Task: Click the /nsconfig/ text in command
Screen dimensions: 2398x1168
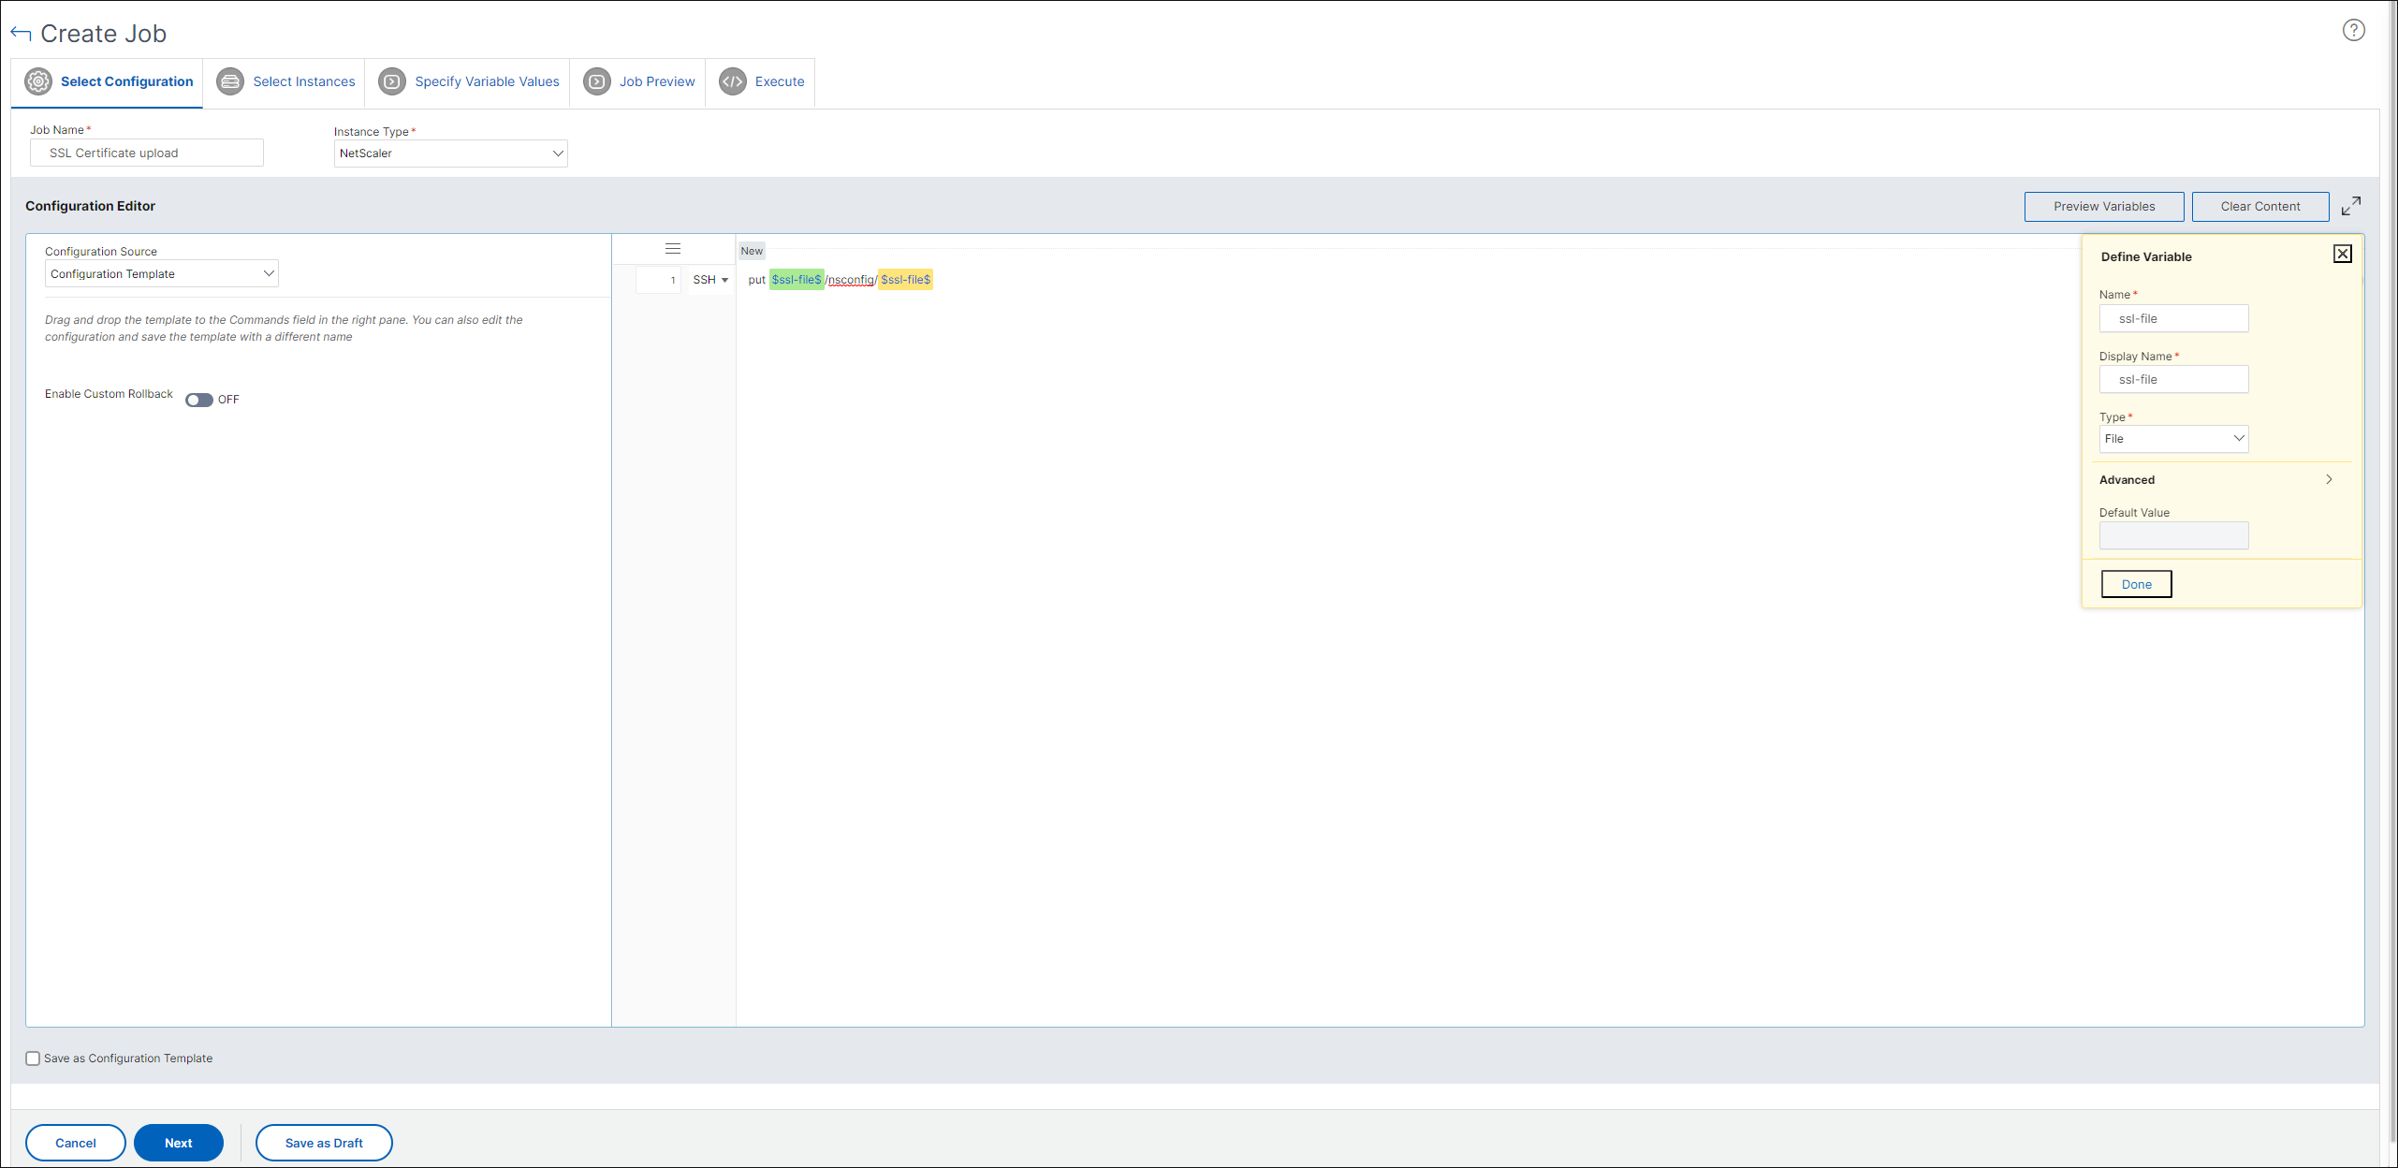Action: pos(851,280)
